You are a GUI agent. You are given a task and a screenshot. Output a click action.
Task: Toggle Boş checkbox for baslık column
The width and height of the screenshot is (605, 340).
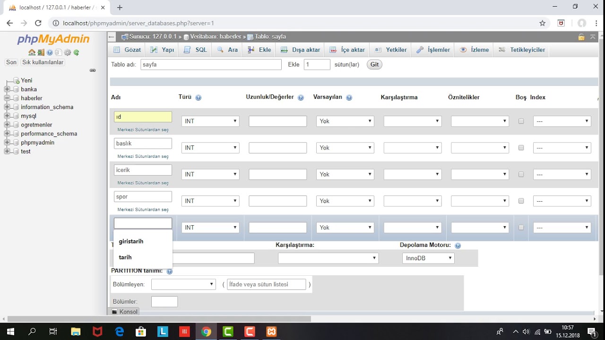pyautogui.click(x=521, y=148)
